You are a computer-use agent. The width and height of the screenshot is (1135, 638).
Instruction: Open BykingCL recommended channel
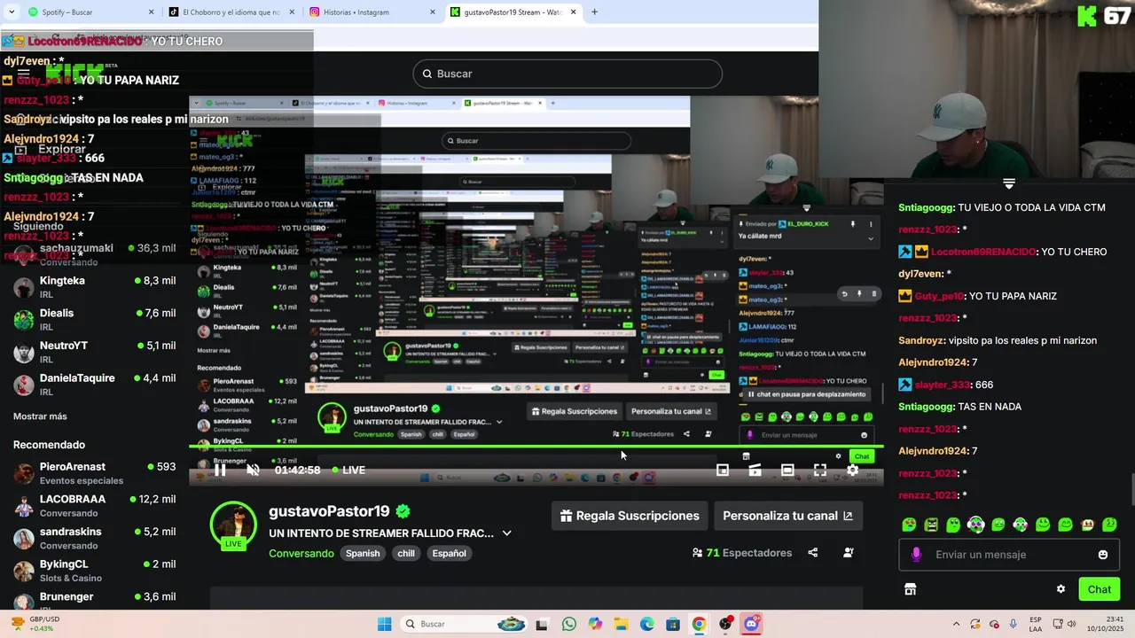tap(94, 571)
